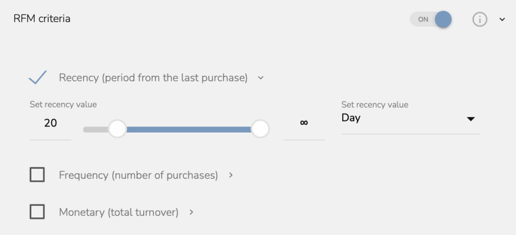
Task: Expand the Frequency section chevron
Action: coord(231,175)
